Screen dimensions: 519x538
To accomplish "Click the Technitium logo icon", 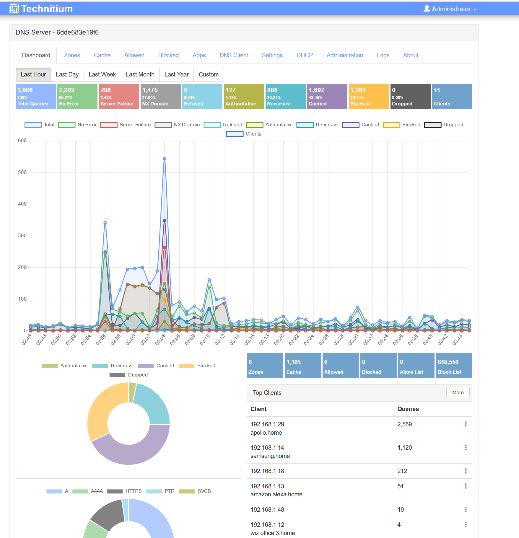I will [x=14, y=9].
